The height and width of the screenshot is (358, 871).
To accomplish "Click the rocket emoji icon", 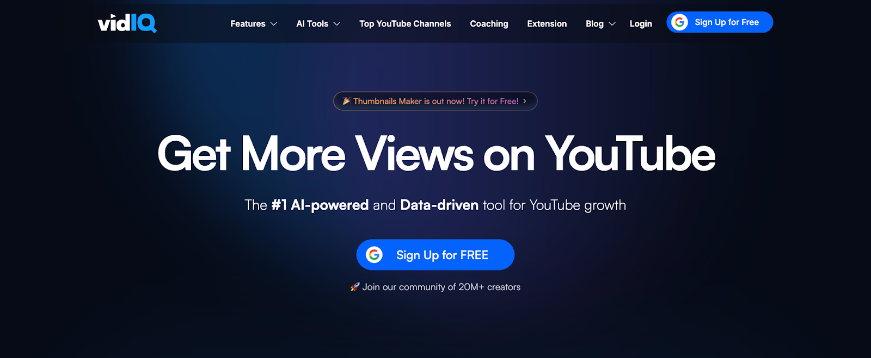I will [355, 287].
